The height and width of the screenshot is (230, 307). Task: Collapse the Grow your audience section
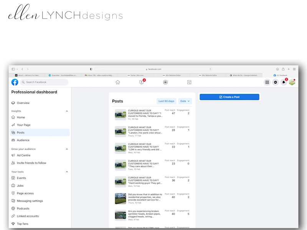coord(67,149)
